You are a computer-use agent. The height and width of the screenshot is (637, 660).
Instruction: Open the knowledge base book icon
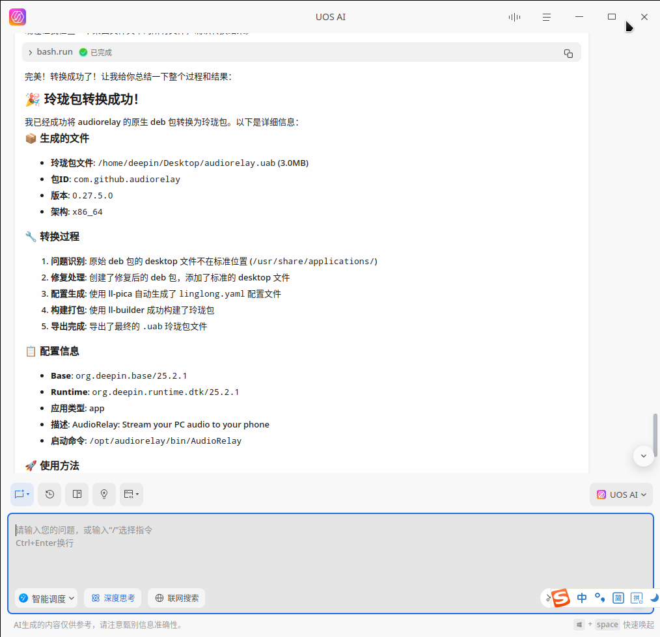(77, 495)
